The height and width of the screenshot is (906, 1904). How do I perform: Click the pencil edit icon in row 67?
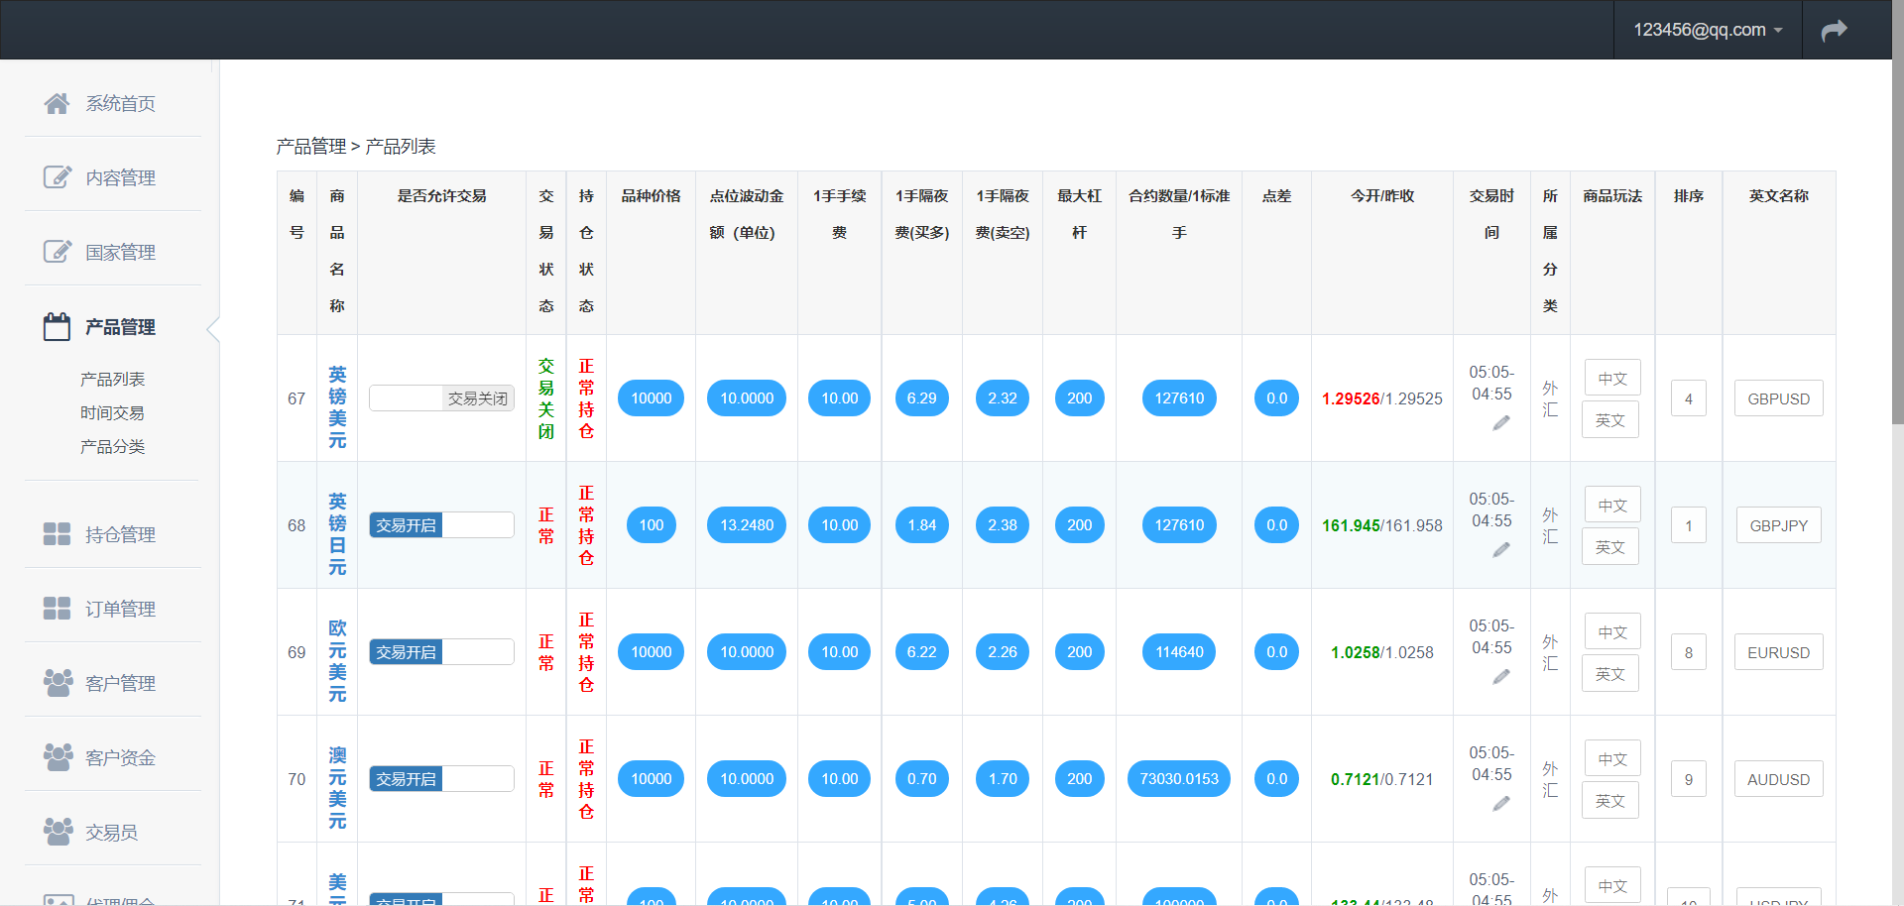point(1501,423)
